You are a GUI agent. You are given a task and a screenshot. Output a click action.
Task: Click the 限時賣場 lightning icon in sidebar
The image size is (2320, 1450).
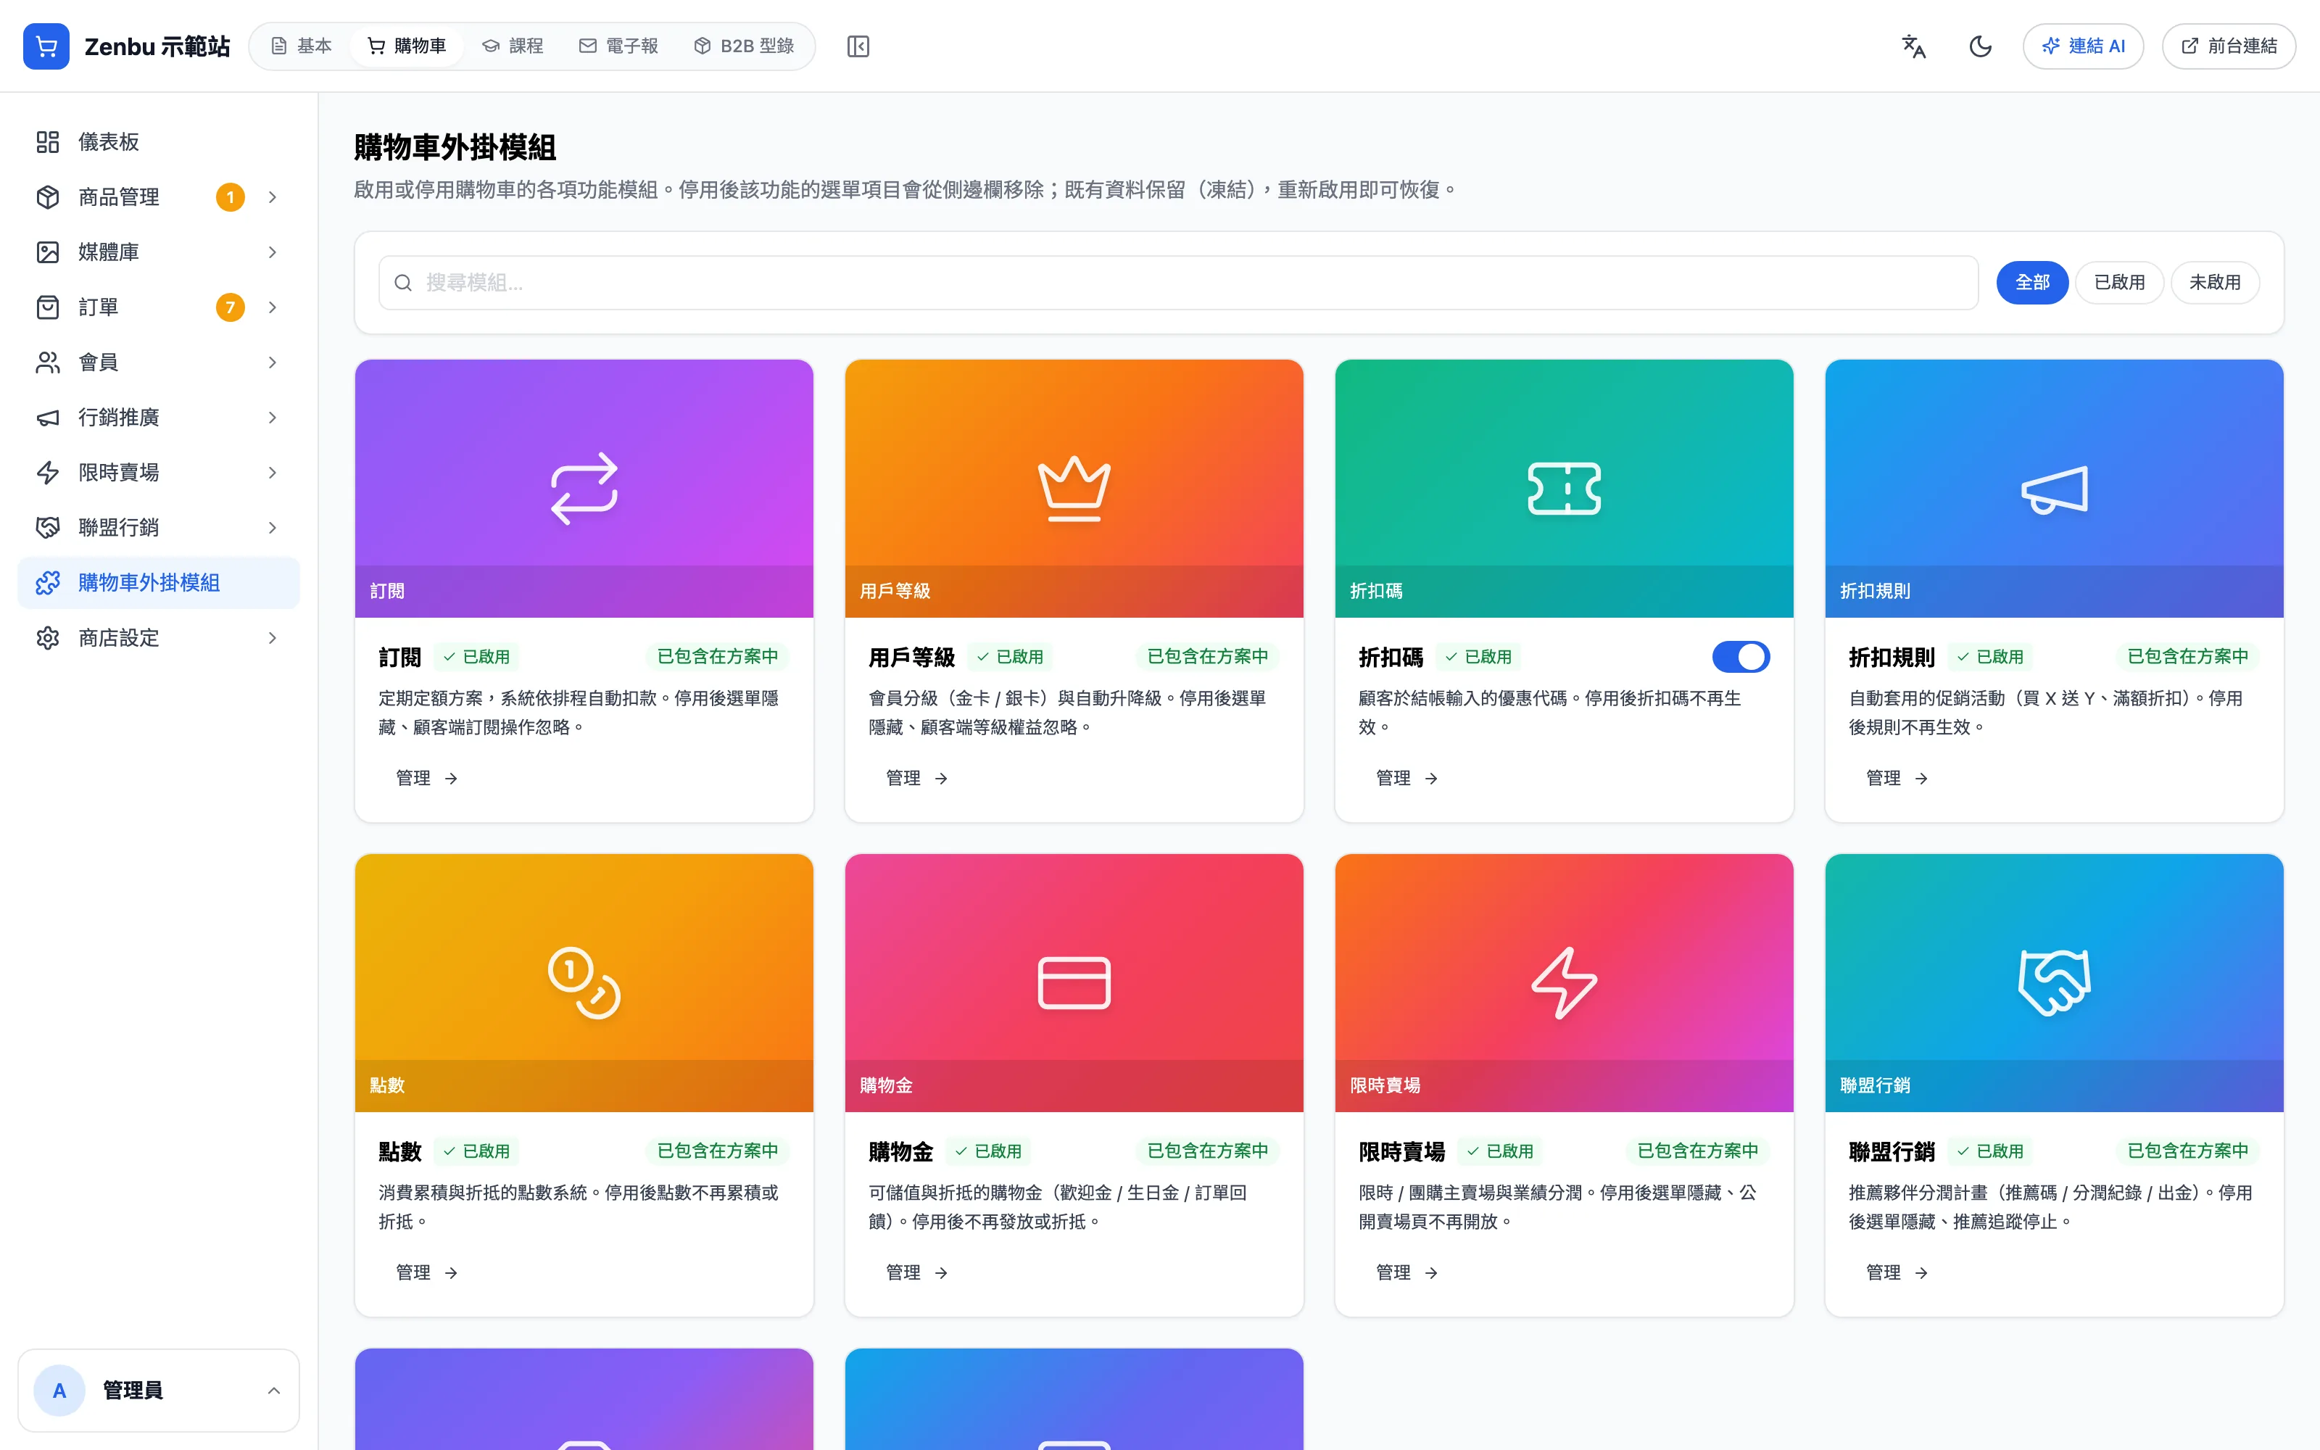pyautogui.click(x=48, y=473)
